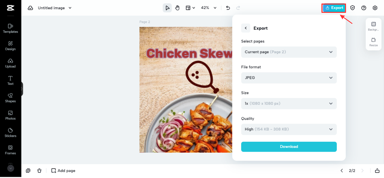Open the Resize tool
The image size is (384, 178).
[373, 42]
